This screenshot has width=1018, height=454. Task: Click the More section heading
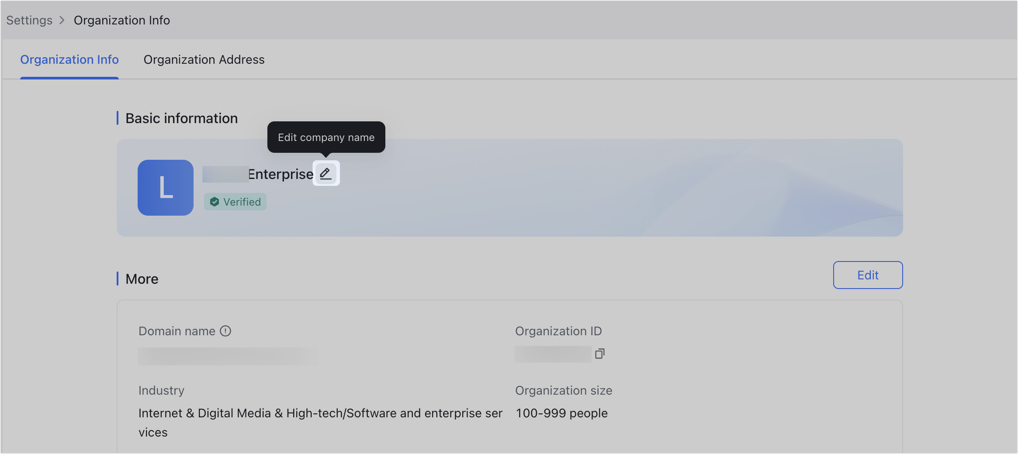point(142,279)
